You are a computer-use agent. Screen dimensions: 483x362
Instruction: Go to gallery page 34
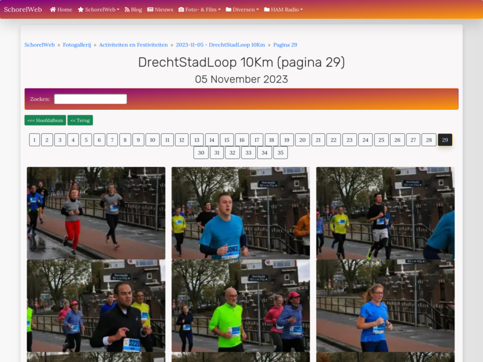coord(264,153)
